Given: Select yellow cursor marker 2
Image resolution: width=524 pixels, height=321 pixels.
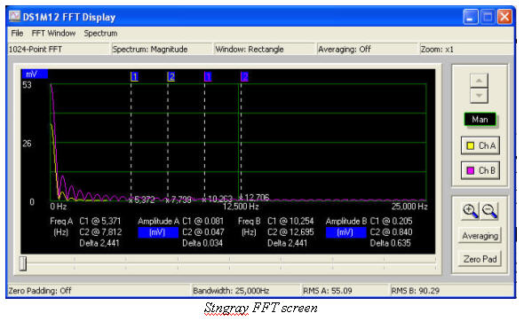Looking at the screenshot, I should pos(171,77).
